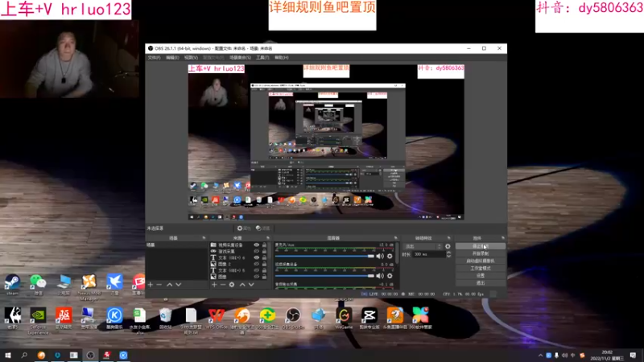Float the Scenes dock using its header icon

(x=204, y=238)
